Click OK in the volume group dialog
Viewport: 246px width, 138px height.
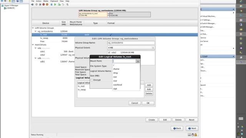pos(148,103)
